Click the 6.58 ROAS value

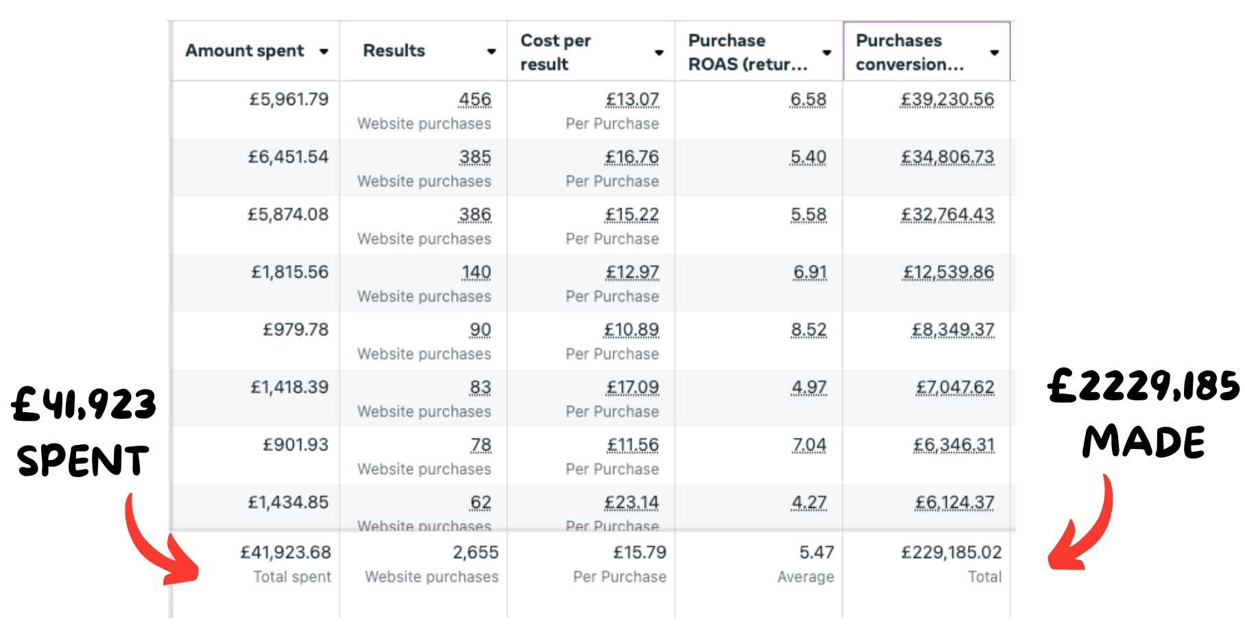coord(808,99)
